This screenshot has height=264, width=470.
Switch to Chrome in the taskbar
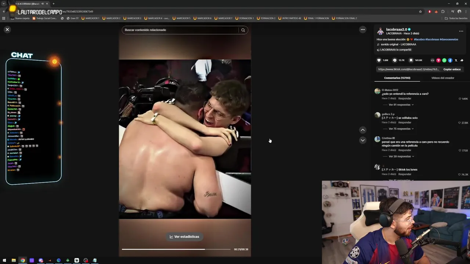(x=23, y=260)
